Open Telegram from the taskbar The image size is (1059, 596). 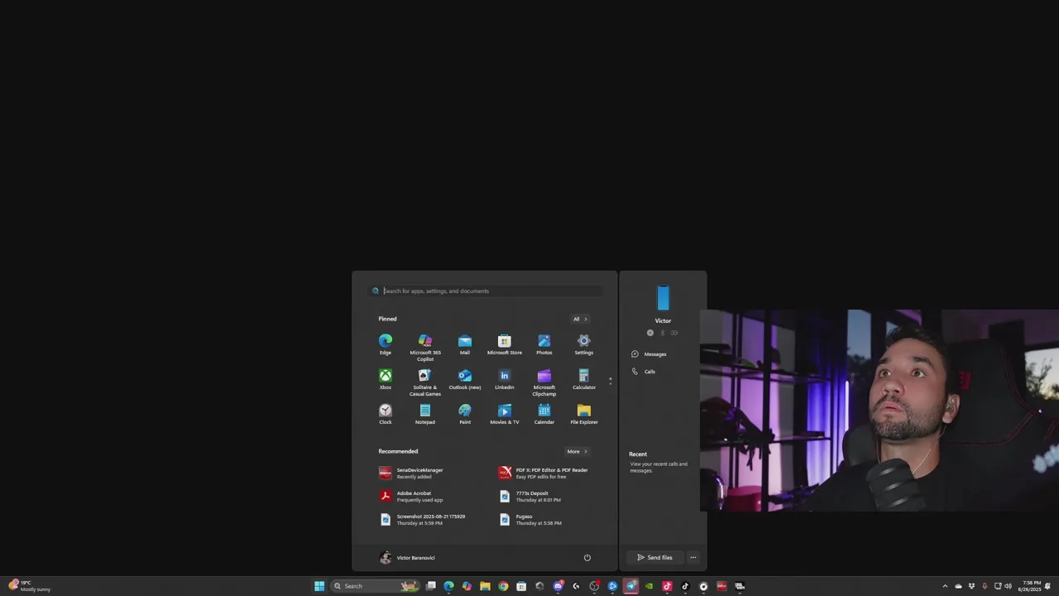(x=630, y=586)
